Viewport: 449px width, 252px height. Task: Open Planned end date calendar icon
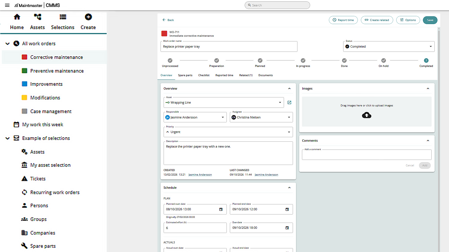pos(287,209)
